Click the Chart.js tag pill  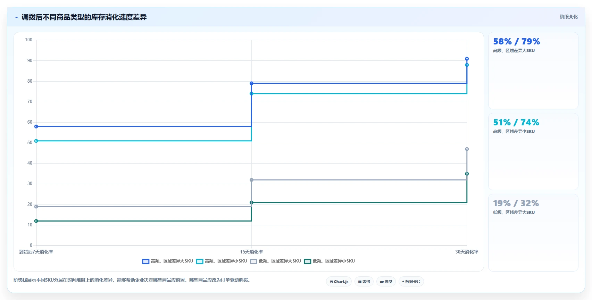tap(339, 282)
